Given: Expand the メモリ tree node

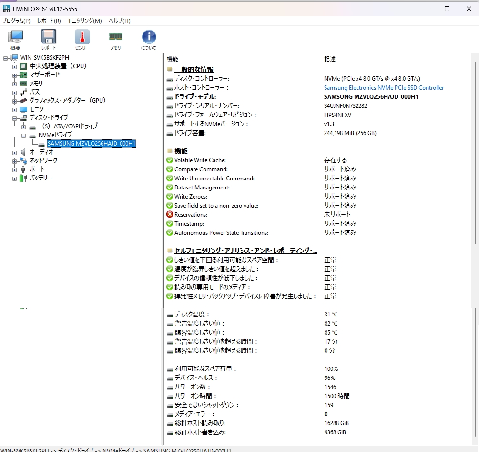Looking at the screenshot, I should pyautogui.click(x=15, y=84).
